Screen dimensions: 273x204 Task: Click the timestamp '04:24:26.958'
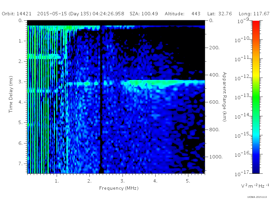(108, 14)
